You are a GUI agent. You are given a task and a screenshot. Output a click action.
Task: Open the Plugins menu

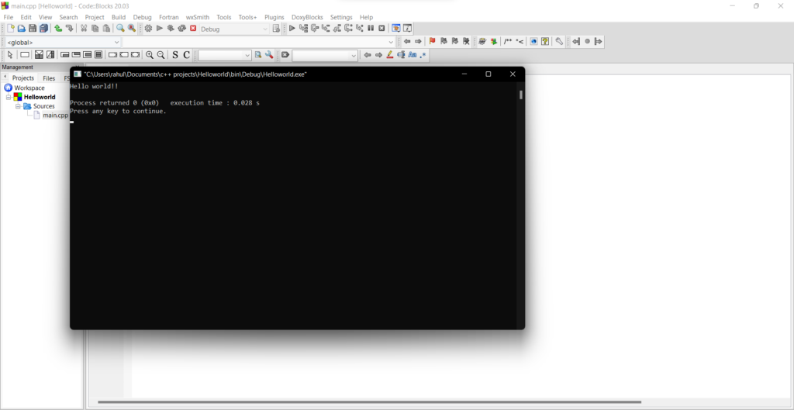[x=274, y=17]
